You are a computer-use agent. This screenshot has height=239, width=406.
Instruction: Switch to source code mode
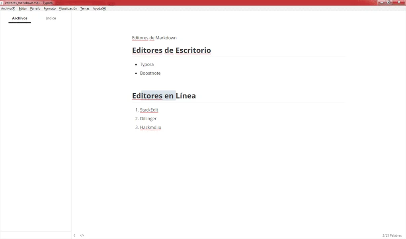82,235
